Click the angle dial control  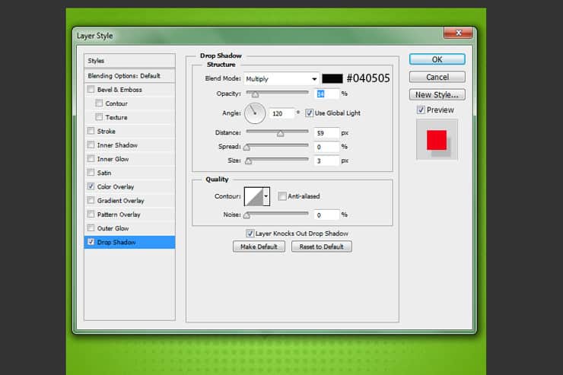[255, 113]
